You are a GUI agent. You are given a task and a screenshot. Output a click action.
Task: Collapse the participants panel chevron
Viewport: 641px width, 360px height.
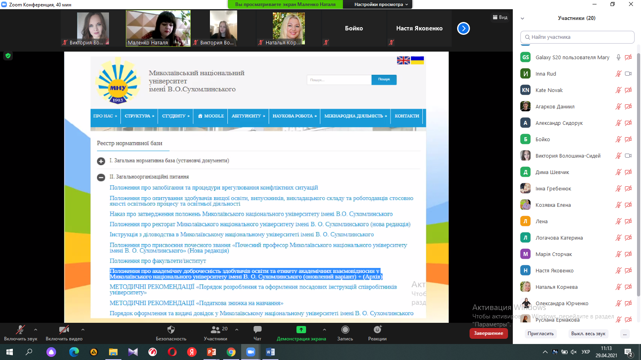pyautogui.click(x=522, y=18)
